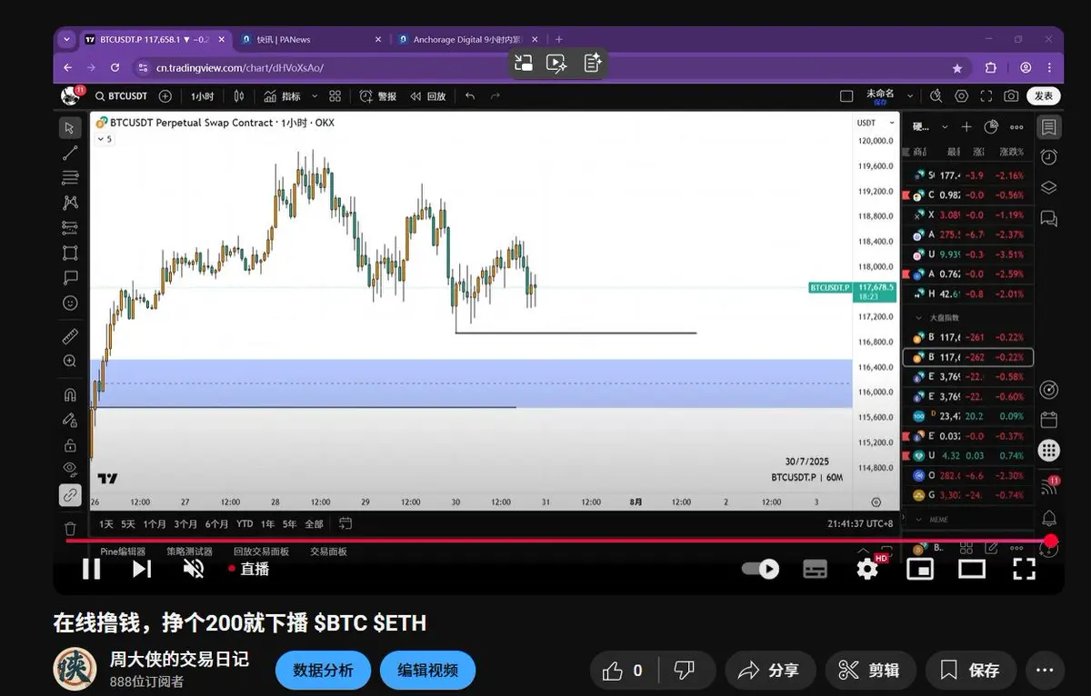Publish the idea with 发表 button
Viewport: 1091px width, 696px height.
click(1044, 96)
